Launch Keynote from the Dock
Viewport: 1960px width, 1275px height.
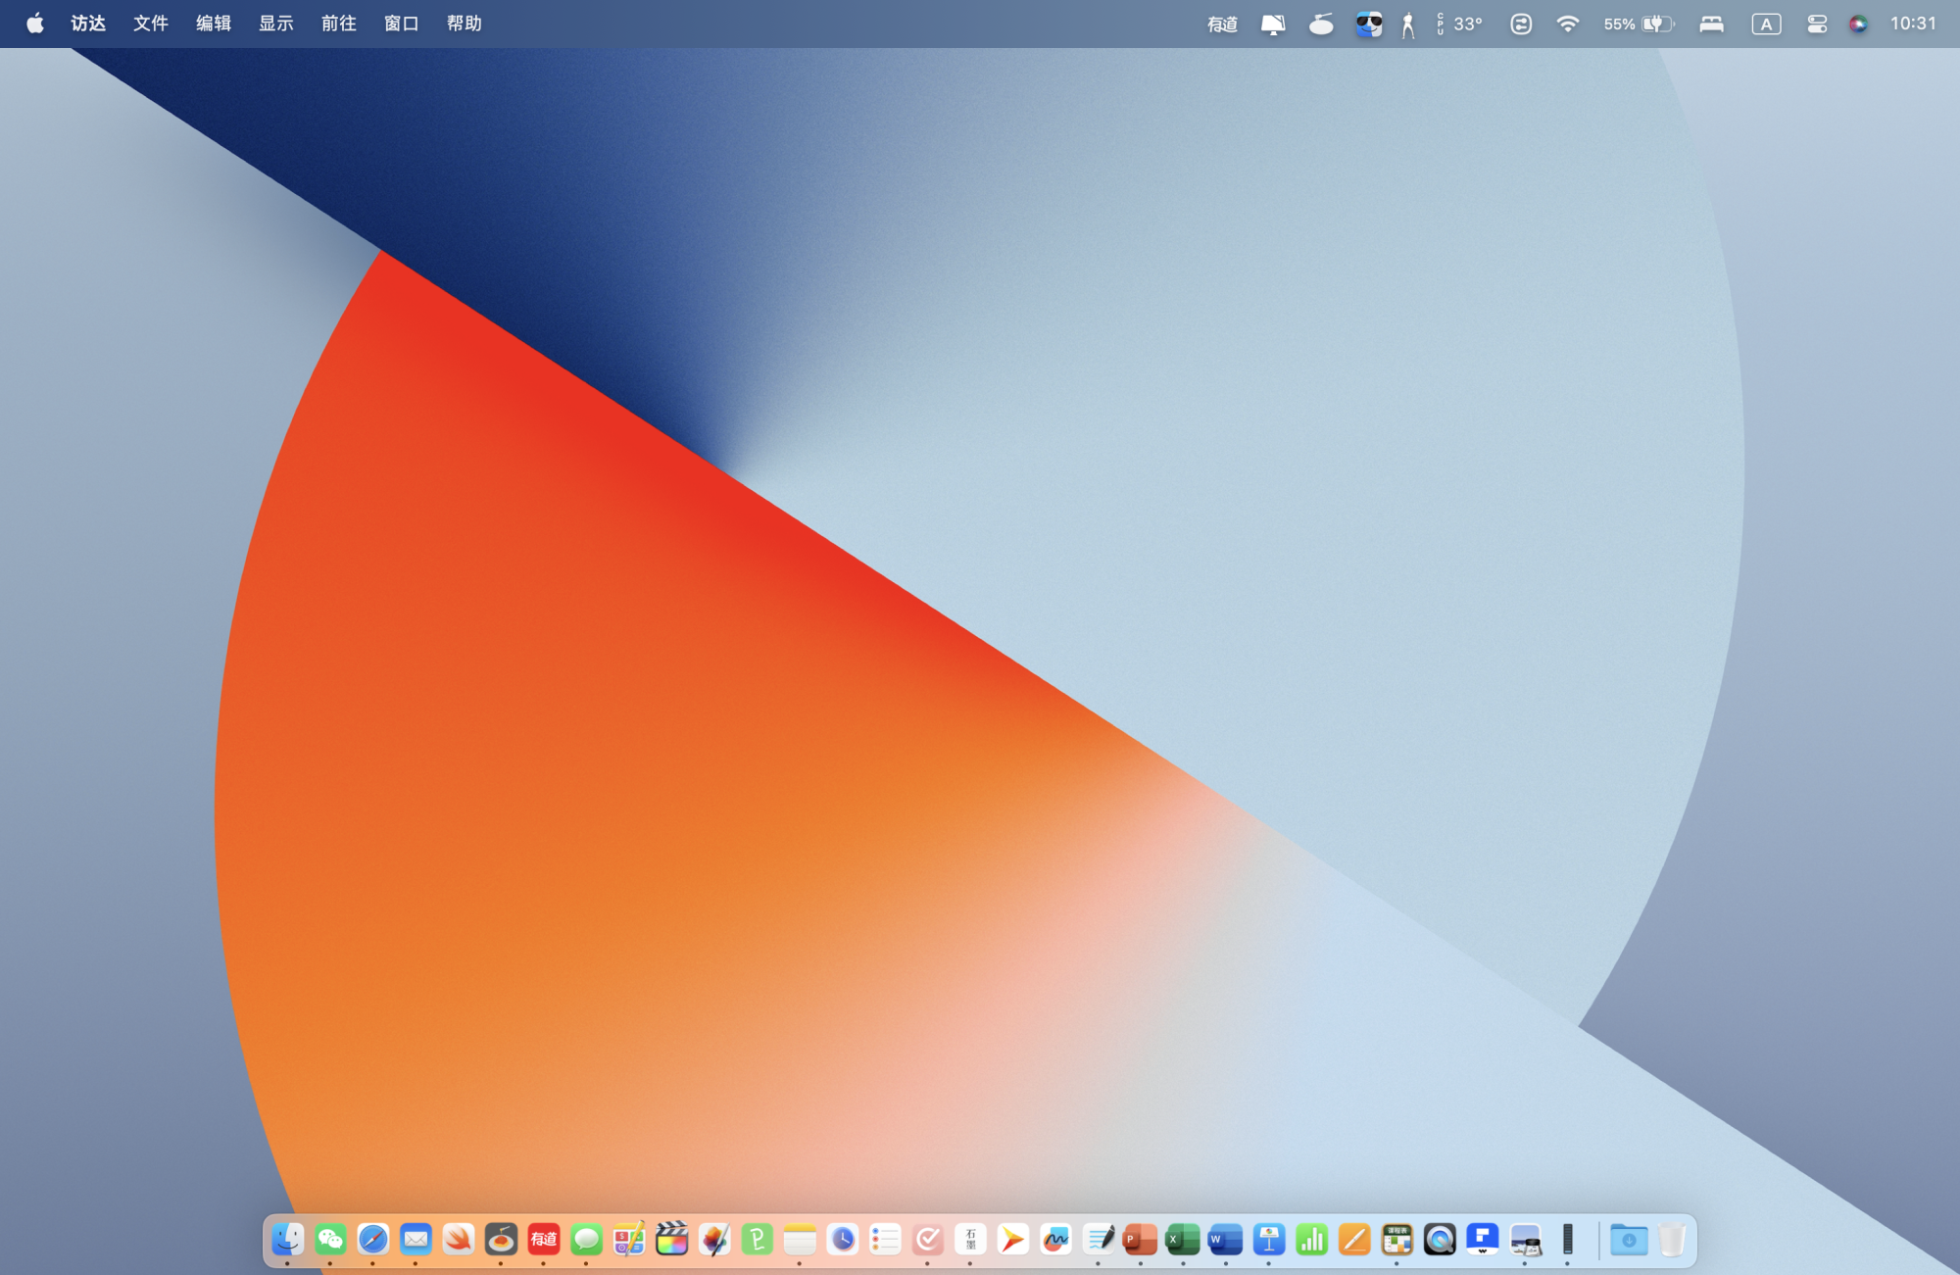1269,1240
